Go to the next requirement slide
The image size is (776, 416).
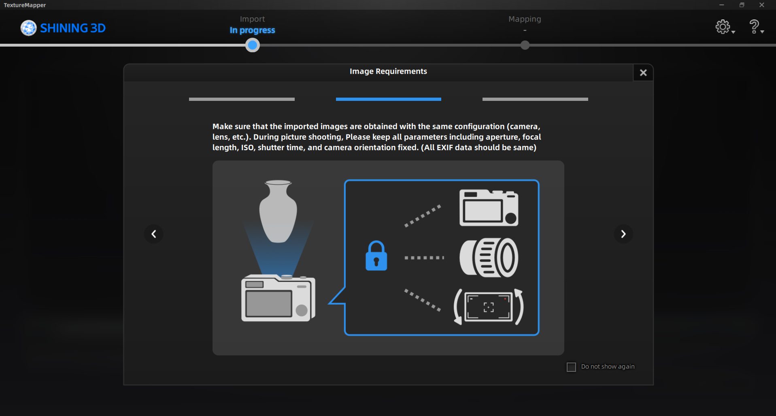click(623, 234)
